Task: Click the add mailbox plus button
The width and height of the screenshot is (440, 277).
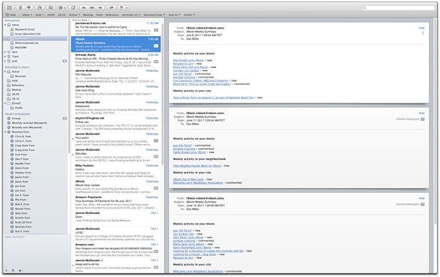Action: pyautogui.click(x=7, y=270)
